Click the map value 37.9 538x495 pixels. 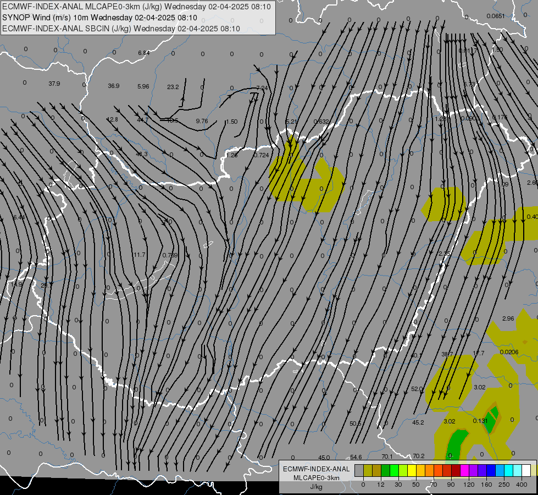pyautogui.click(x=54, y=84)
